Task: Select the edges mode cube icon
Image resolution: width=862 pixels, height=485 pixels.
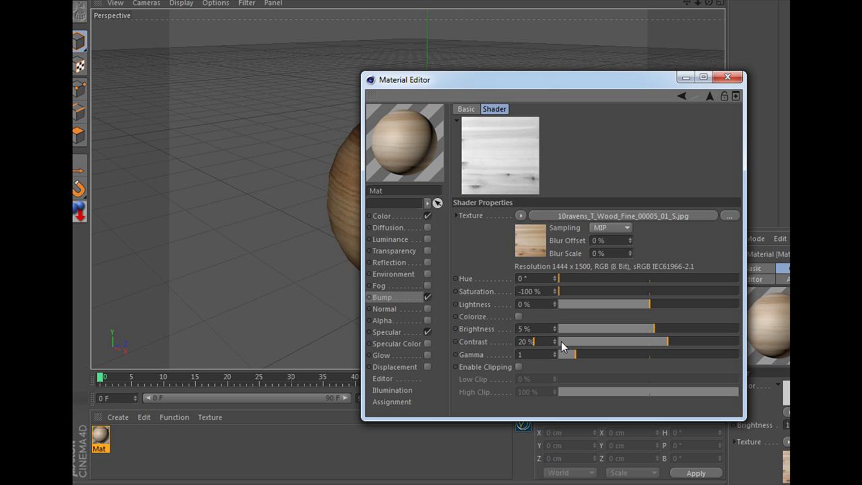Action: pos(79,112)
